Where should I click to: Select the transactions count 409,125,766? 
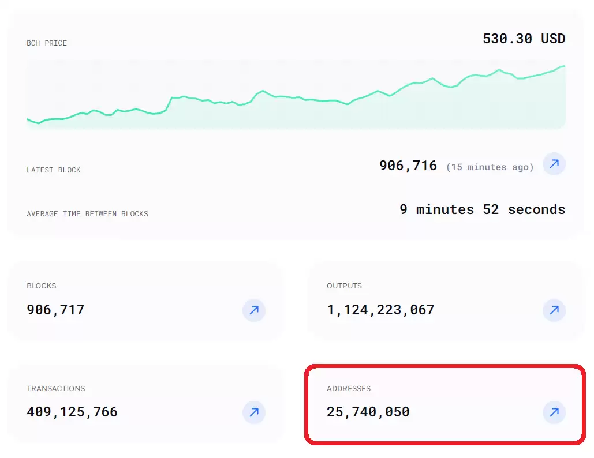[72, 412]
